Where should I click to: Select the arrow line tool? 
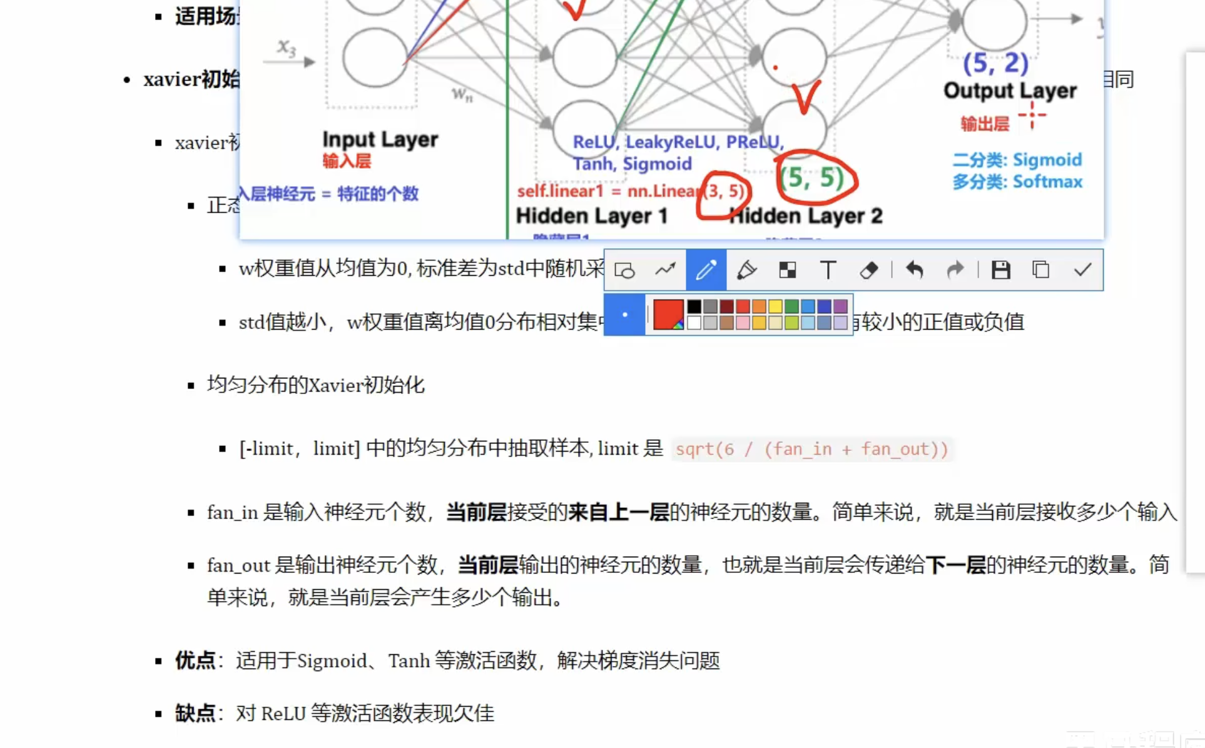coord(665,270)
